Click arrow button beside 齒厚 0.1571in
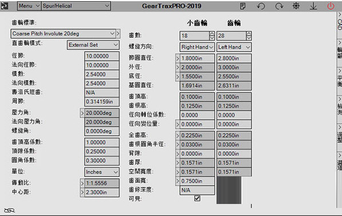Image resolution: width=342 pixels, height=216 pixels. tap(178, 163)
